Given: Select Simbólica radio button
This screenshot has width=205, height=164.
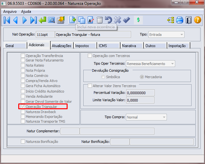Looking at the screenshot, I should (103, 77).
